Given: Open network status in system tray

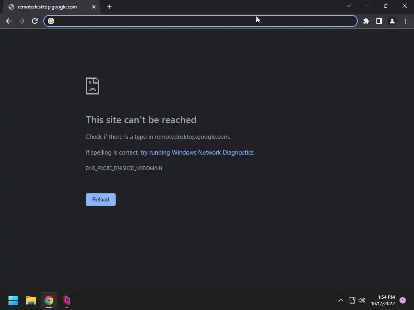Looking at the screenshot, I should (x=352, y=300).
